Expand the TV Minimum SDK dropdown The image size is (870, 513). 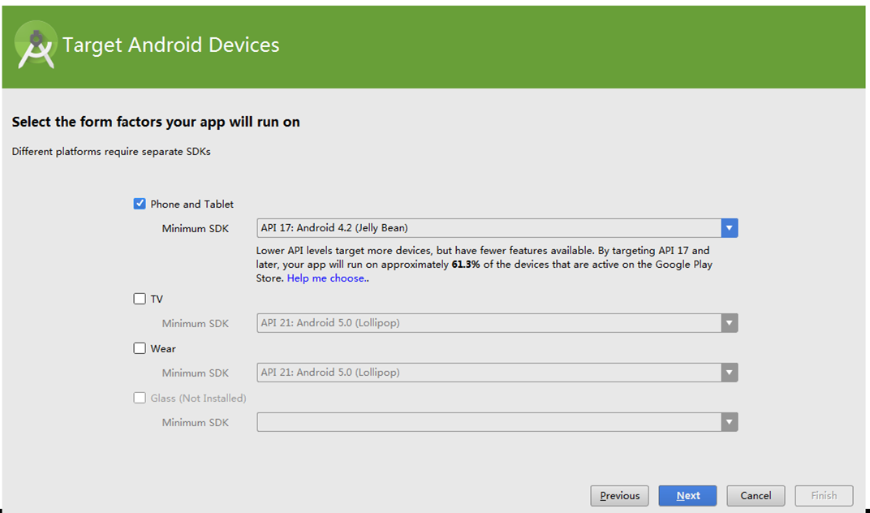(x=730, y=323)
